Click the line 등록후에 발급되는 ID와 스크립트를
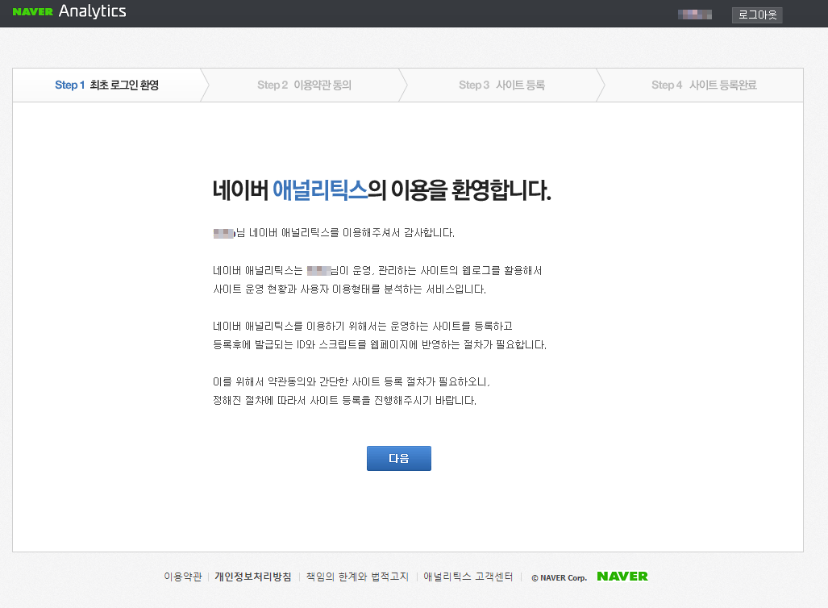This screenshot has height=608, width=828. (380, 345)
